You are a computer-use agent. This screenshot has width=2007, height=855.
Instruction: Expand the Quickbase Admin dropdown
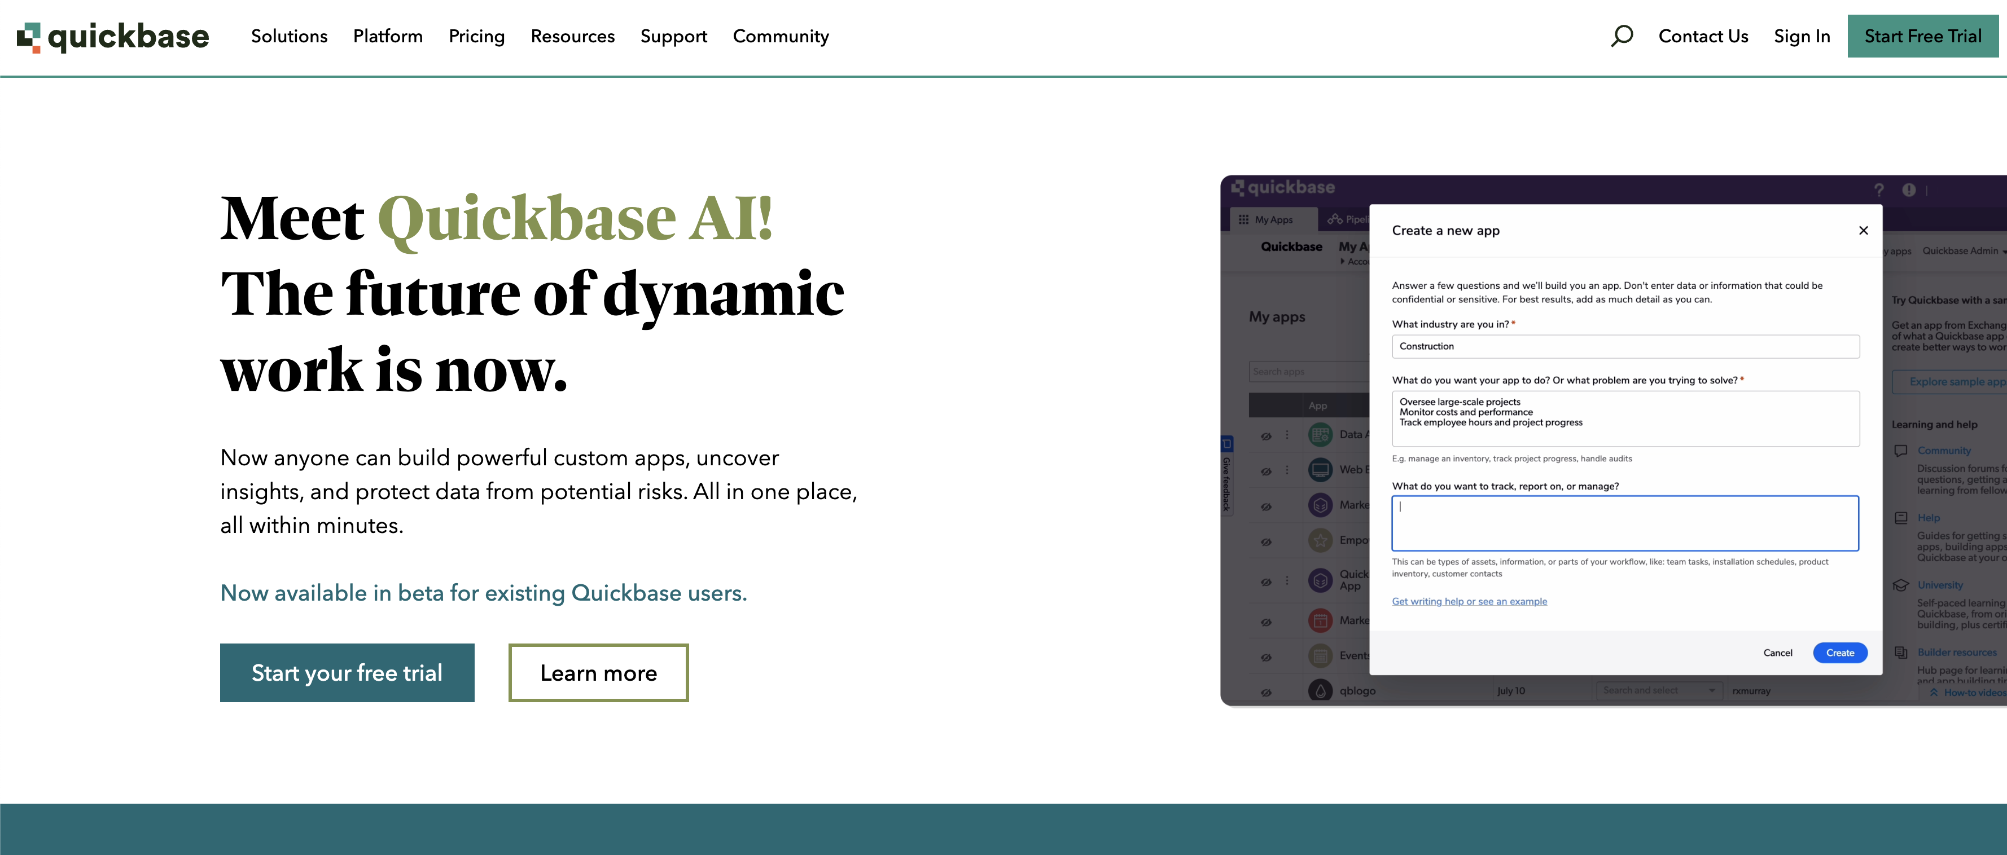1964,251
